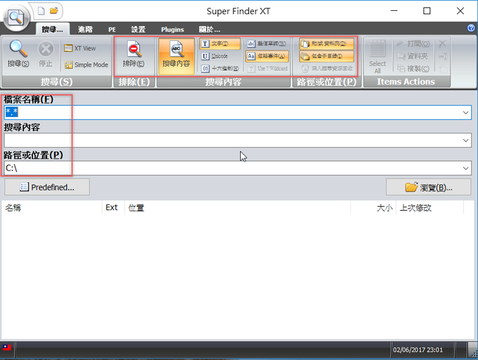This screenshot has height=360, width=478.
Task: Start a search with the 搜尋(S) magnifier
Action: click(x=19, y=54)
